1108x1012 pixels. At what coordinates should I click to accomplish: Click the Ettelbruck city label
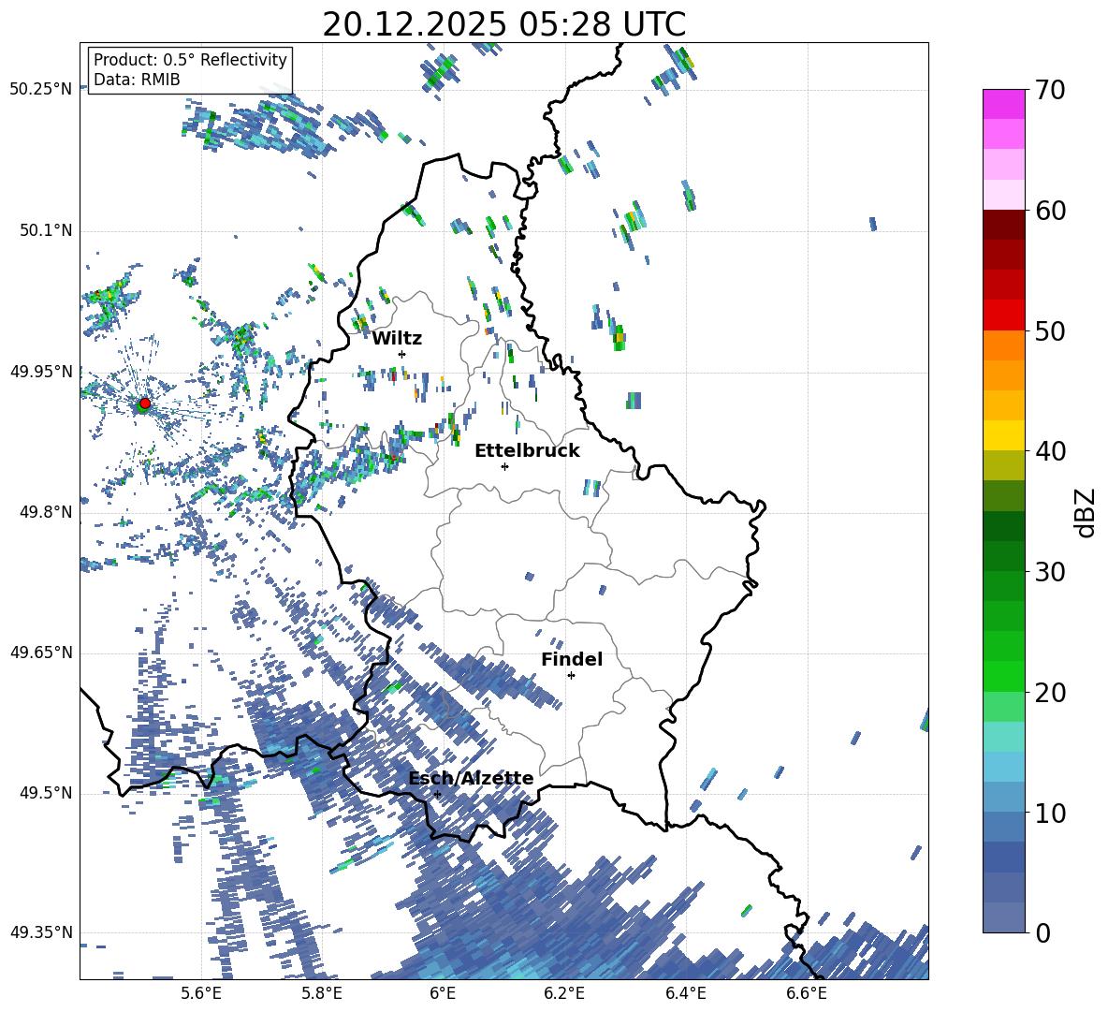527,451
